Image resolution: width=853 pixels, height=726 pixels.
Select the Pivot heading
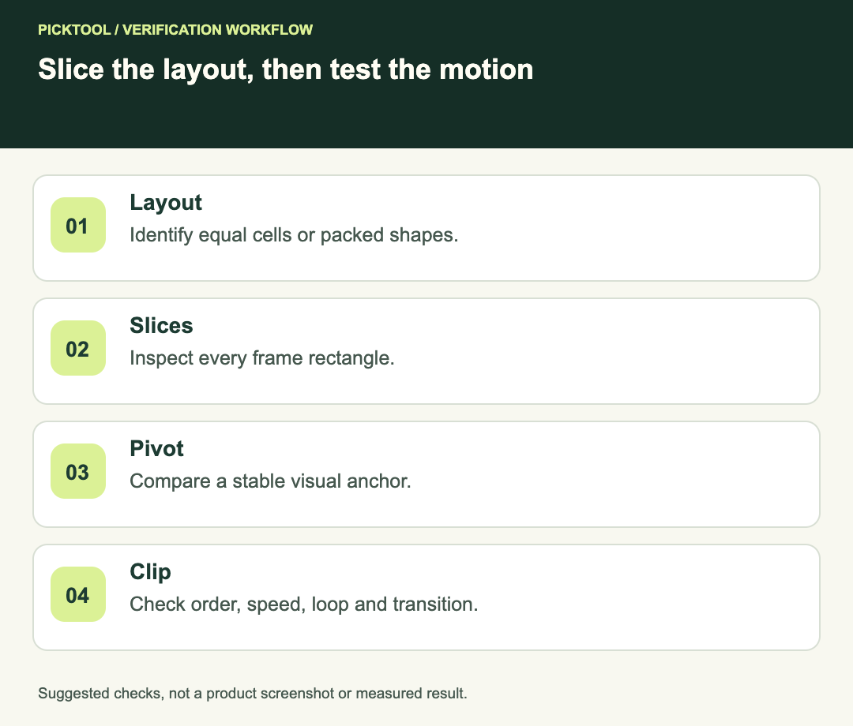click(156, 449)
